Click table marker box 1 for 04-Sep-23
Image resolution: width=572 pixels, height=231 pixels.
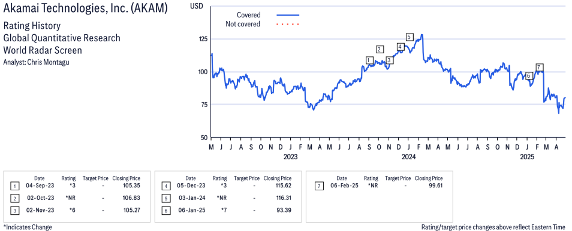(x=15, y=186)
